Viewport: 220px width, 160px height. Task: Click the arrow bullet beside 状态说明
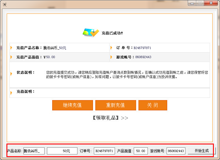(x=11, y=74)
